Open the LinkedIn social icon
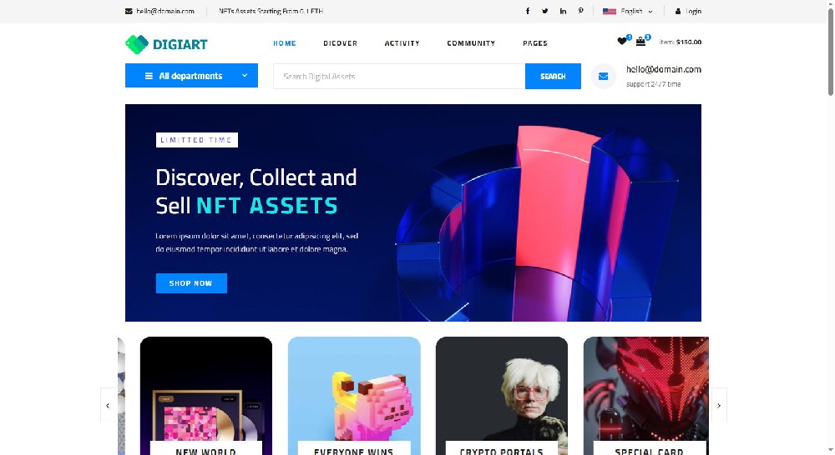 [x=563, y=11]
